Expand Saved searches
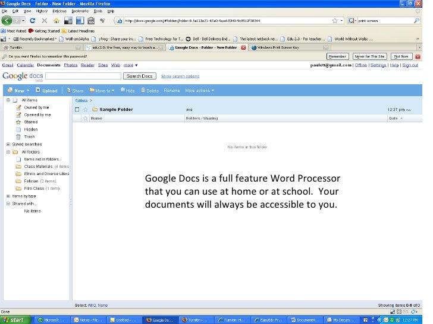Screen dimensions: 433x324 click(x=8, y=144)
